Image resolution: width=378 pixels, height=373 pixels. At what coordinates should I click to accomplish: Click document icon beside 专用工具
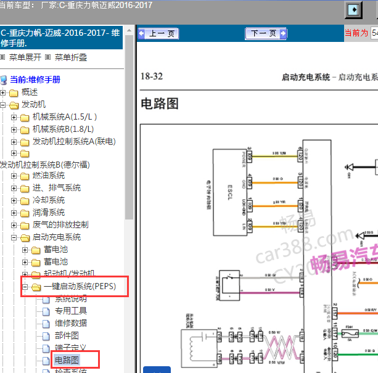(x=46, y=311)
